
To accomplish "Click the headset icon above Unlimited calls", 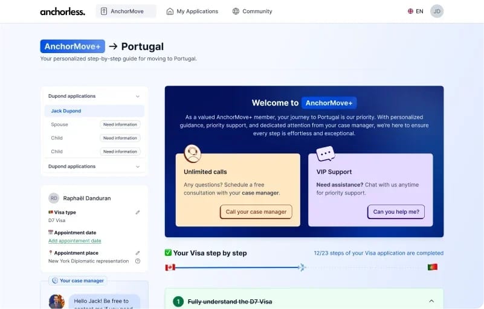I will (x=192, y=154).
